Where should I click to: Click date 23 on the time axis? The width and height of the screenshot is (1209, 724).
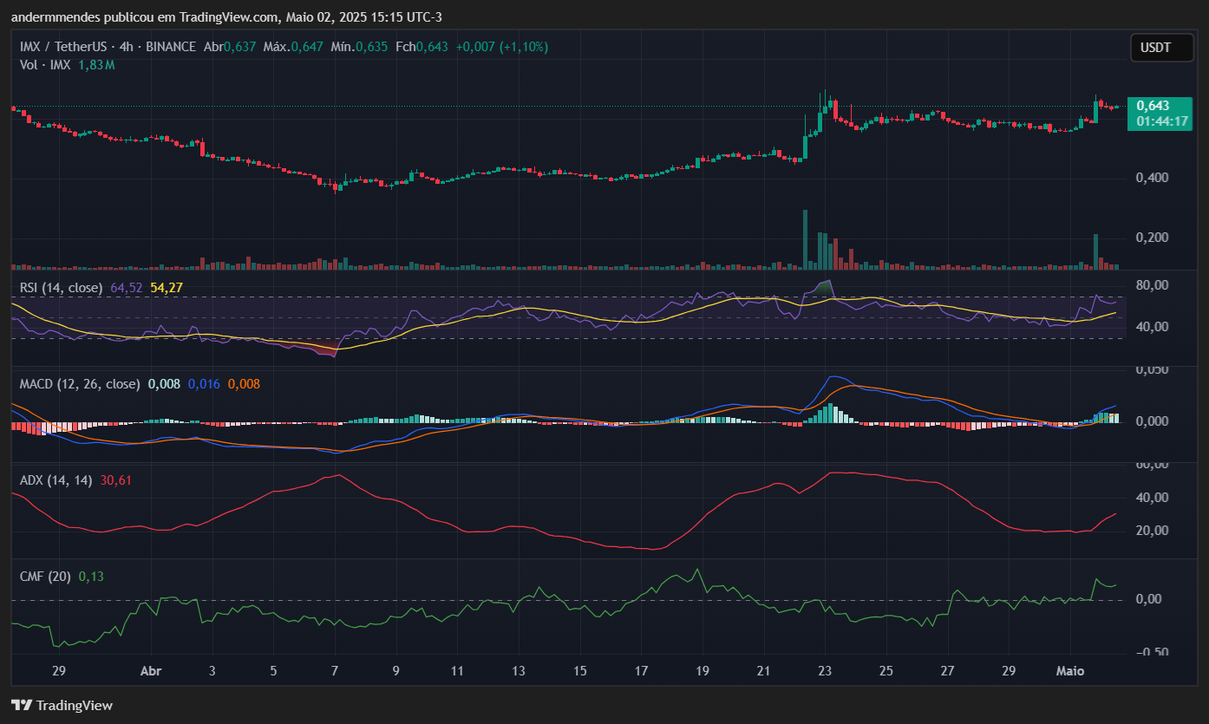click(x=825, y=670)
